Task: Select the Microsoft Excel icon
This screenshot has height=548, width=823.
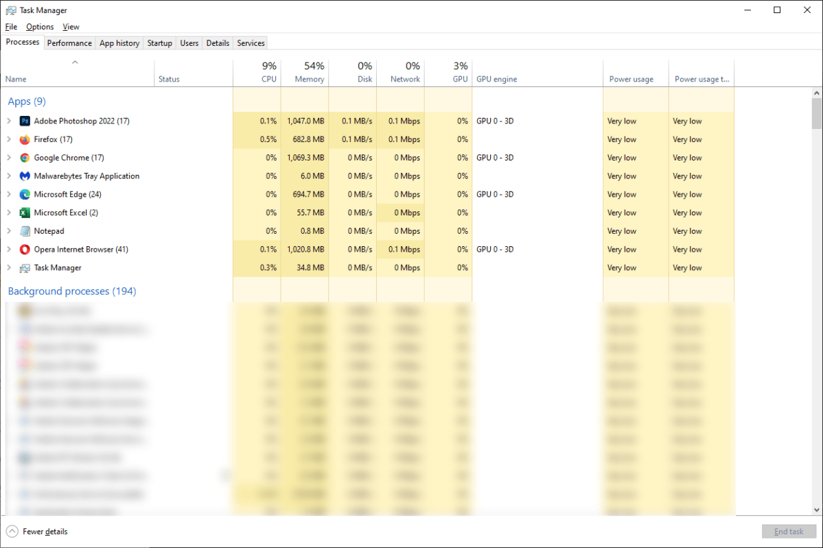Action: point(25,213)
